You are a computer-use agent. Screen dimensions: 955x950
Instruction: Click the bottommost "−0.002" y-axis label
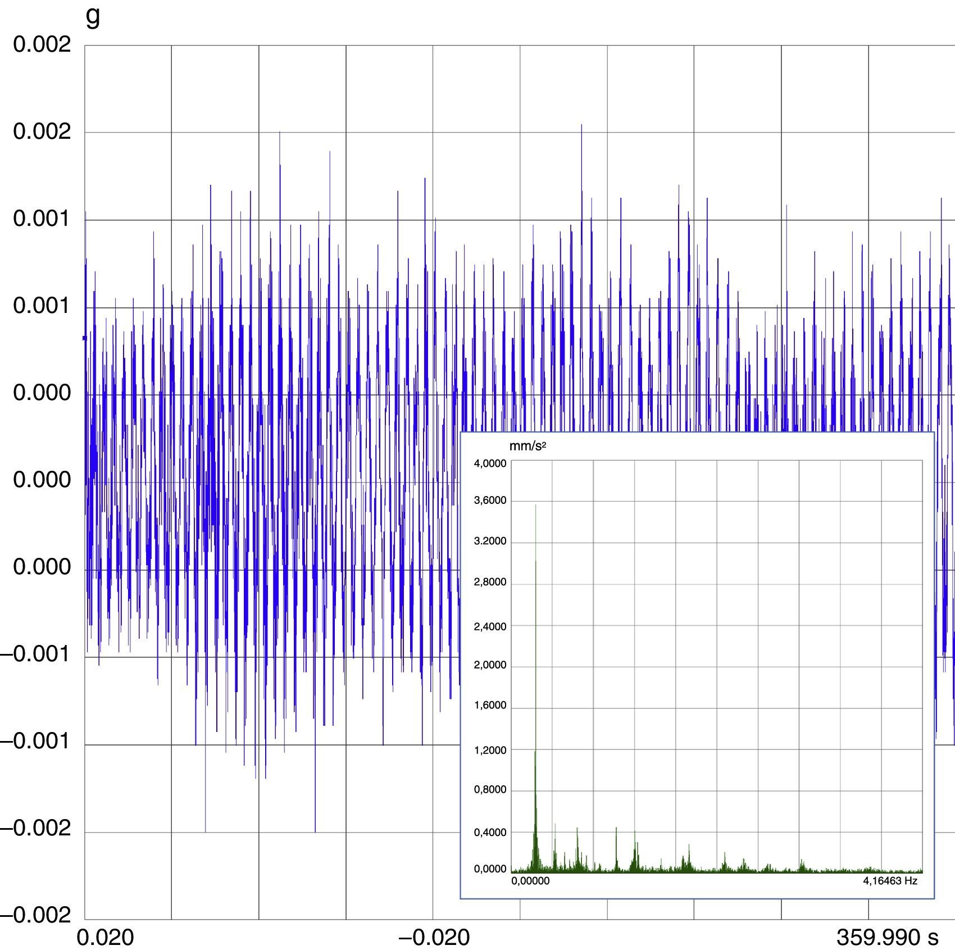[x=36, y=916]
